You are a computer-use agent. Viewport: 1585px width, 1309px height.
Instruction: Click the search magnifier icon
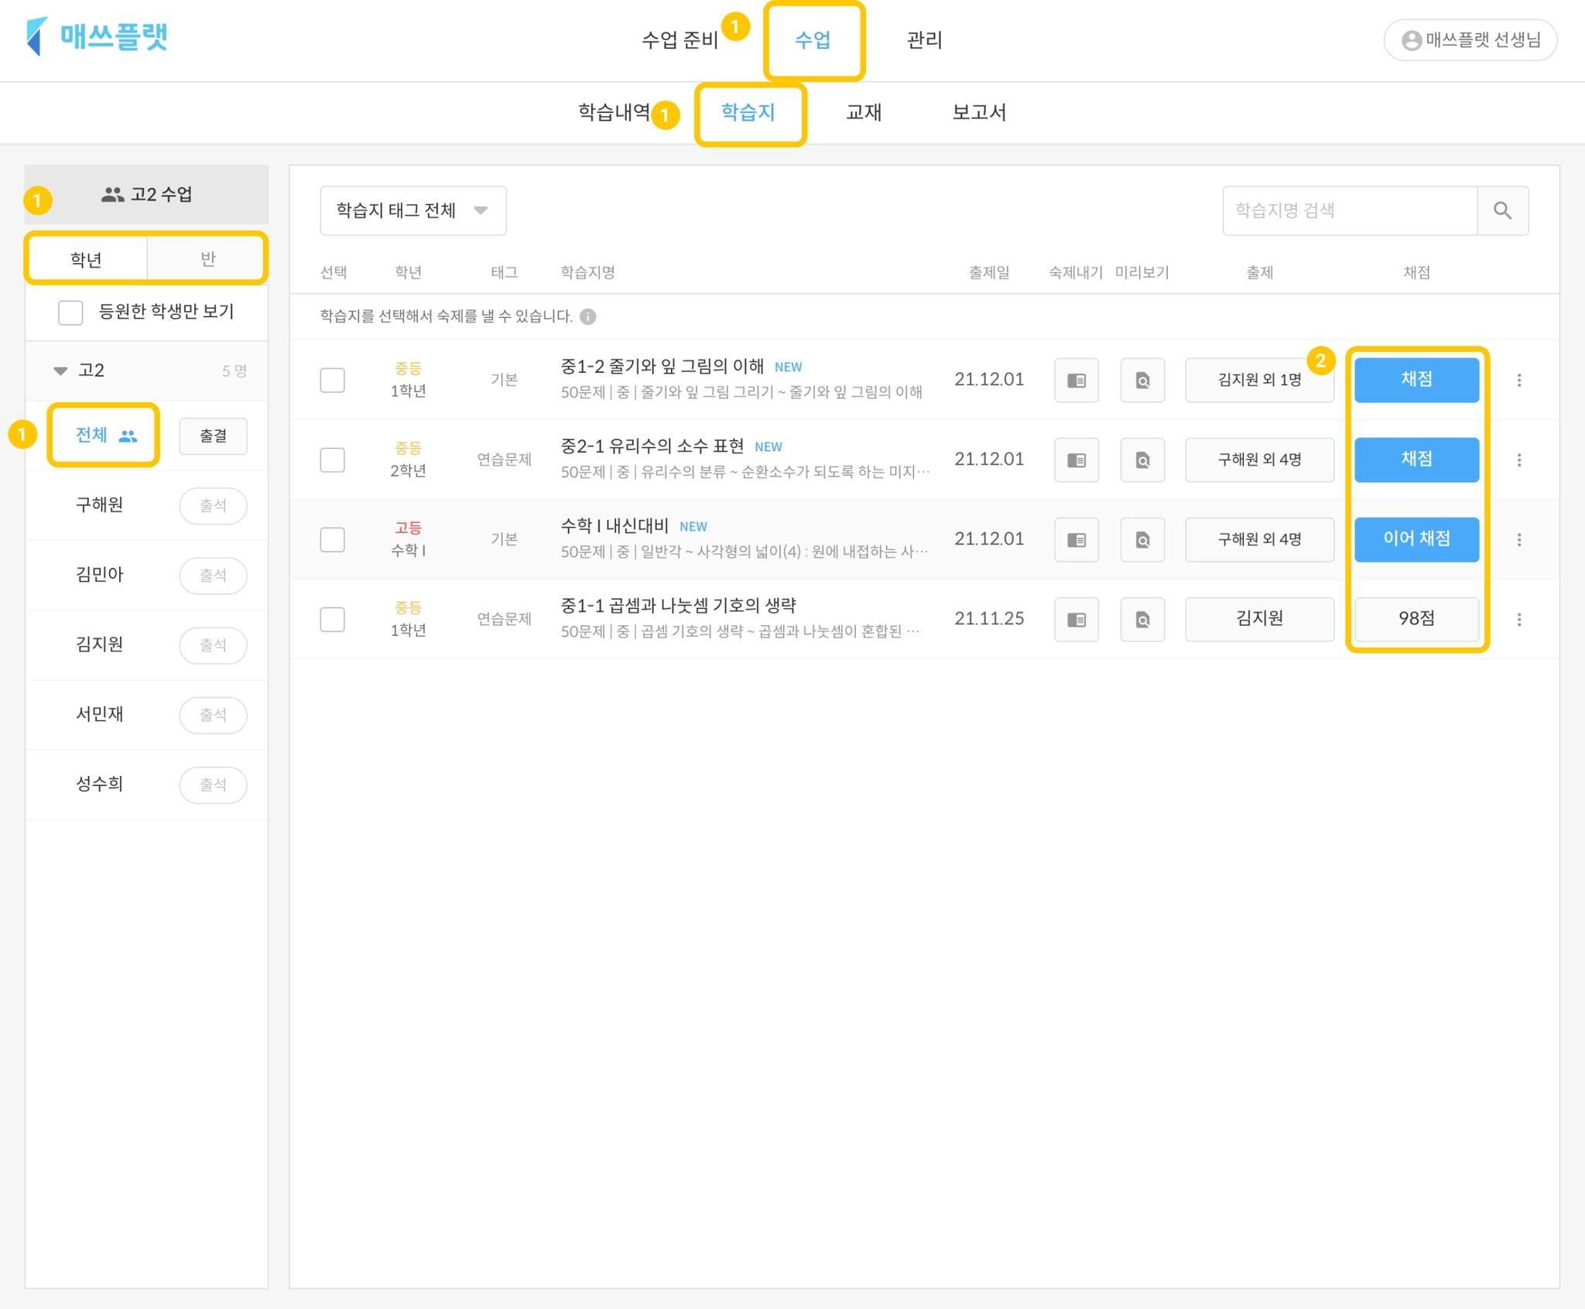coord(1502,210)
